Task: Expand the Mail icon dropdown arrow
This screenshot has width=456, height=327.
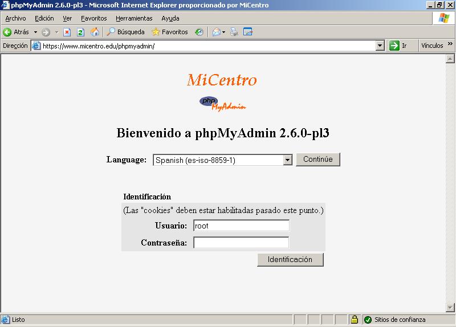Action: [223, 32]
